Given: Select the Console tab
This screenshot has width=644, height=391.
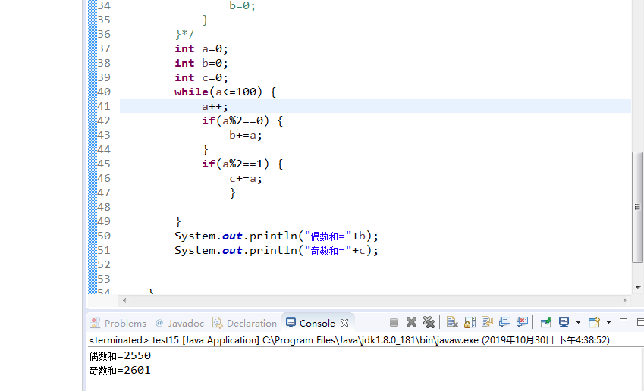Looking at the screenshot, I should coord(317,324).
